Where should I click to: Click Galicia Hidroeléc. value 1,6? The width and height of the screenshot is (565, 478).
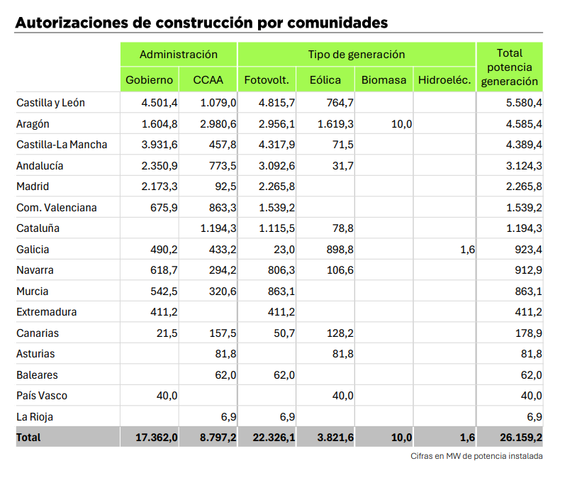(467, 250)
